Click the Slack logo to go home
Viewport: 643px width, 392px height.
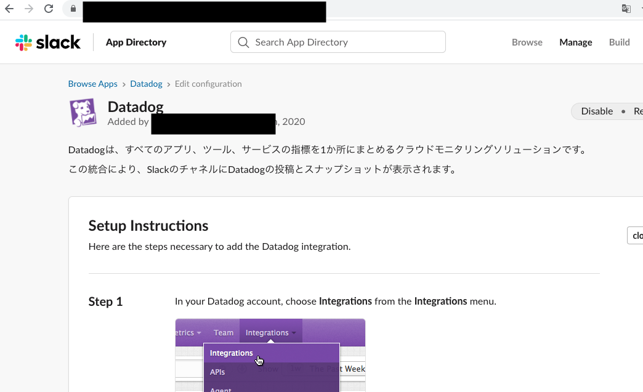[47, 42]
